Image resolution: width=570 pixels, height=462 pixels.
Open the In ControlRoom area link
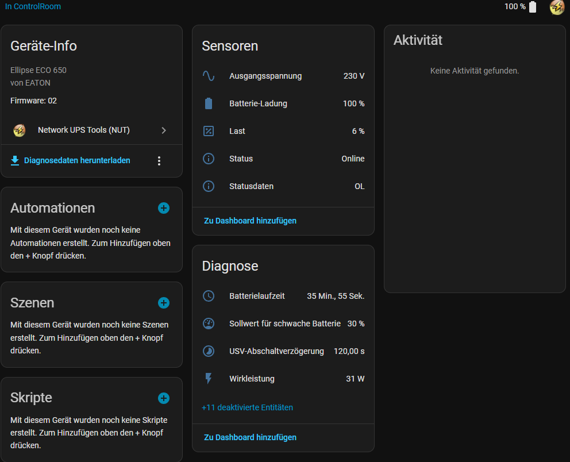[x=33, y=7]
